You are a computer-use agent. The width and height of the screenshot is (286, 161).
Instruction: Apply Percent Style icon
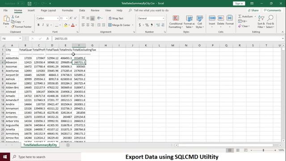coord(147,25)
